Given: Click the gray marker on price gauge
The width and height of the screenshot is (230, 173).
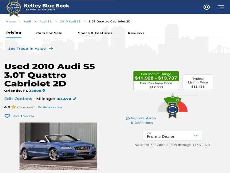Looking at the screenshot, I should pos(178,100).
